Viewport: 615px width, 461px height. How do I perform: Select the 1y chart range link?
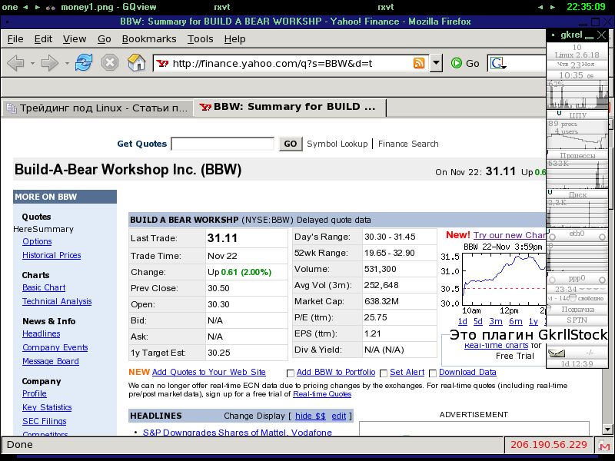point(534,321)
